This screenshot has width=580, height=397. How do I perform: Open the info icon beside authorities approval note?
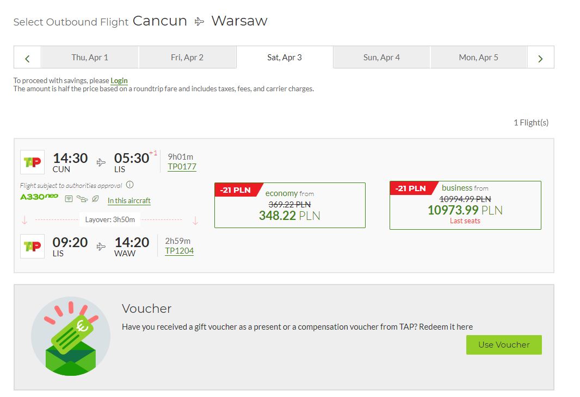pos(130,185)
